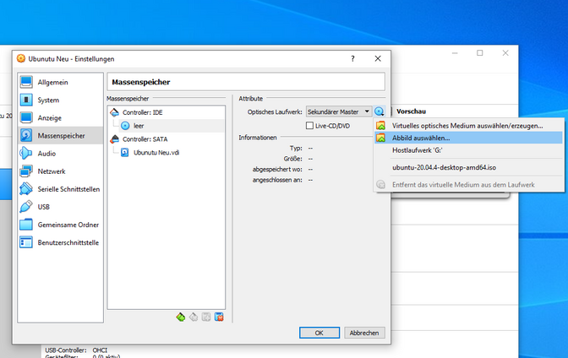Enable the Live-CD/DVD checkbox
The image size is (568, 358).
pos(310,126)
